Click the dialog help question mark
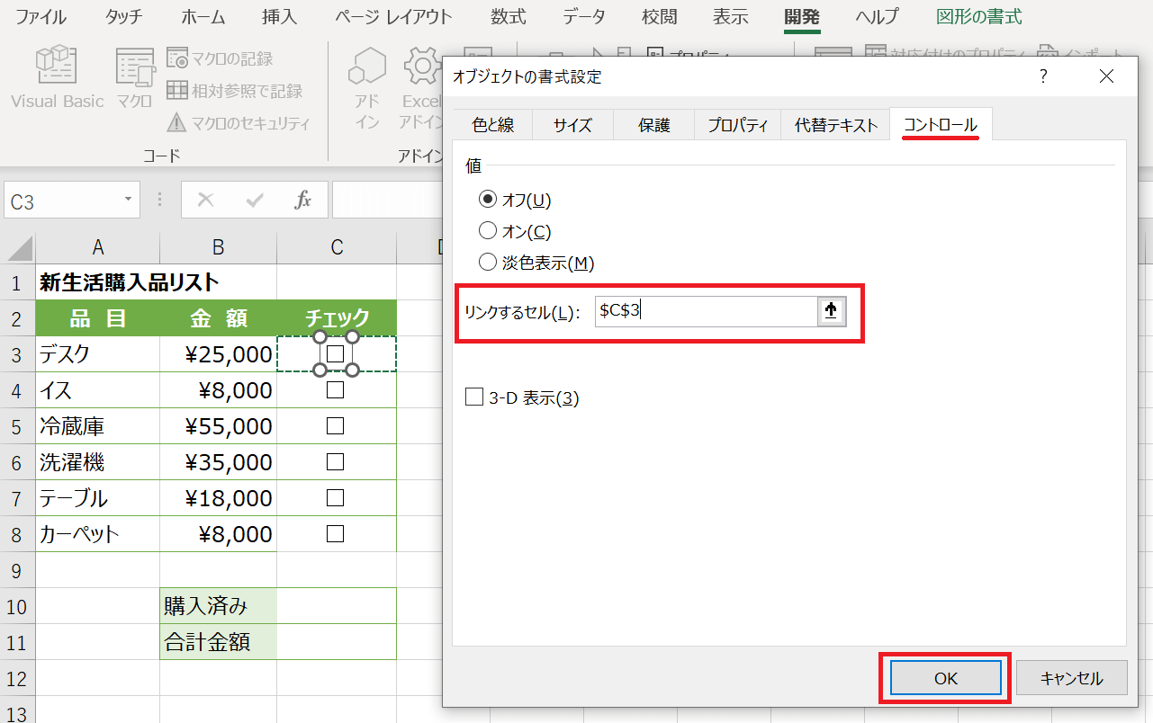Image resolution: width=1153 pixels, height=723 pixels. [x=1043, y=76]
